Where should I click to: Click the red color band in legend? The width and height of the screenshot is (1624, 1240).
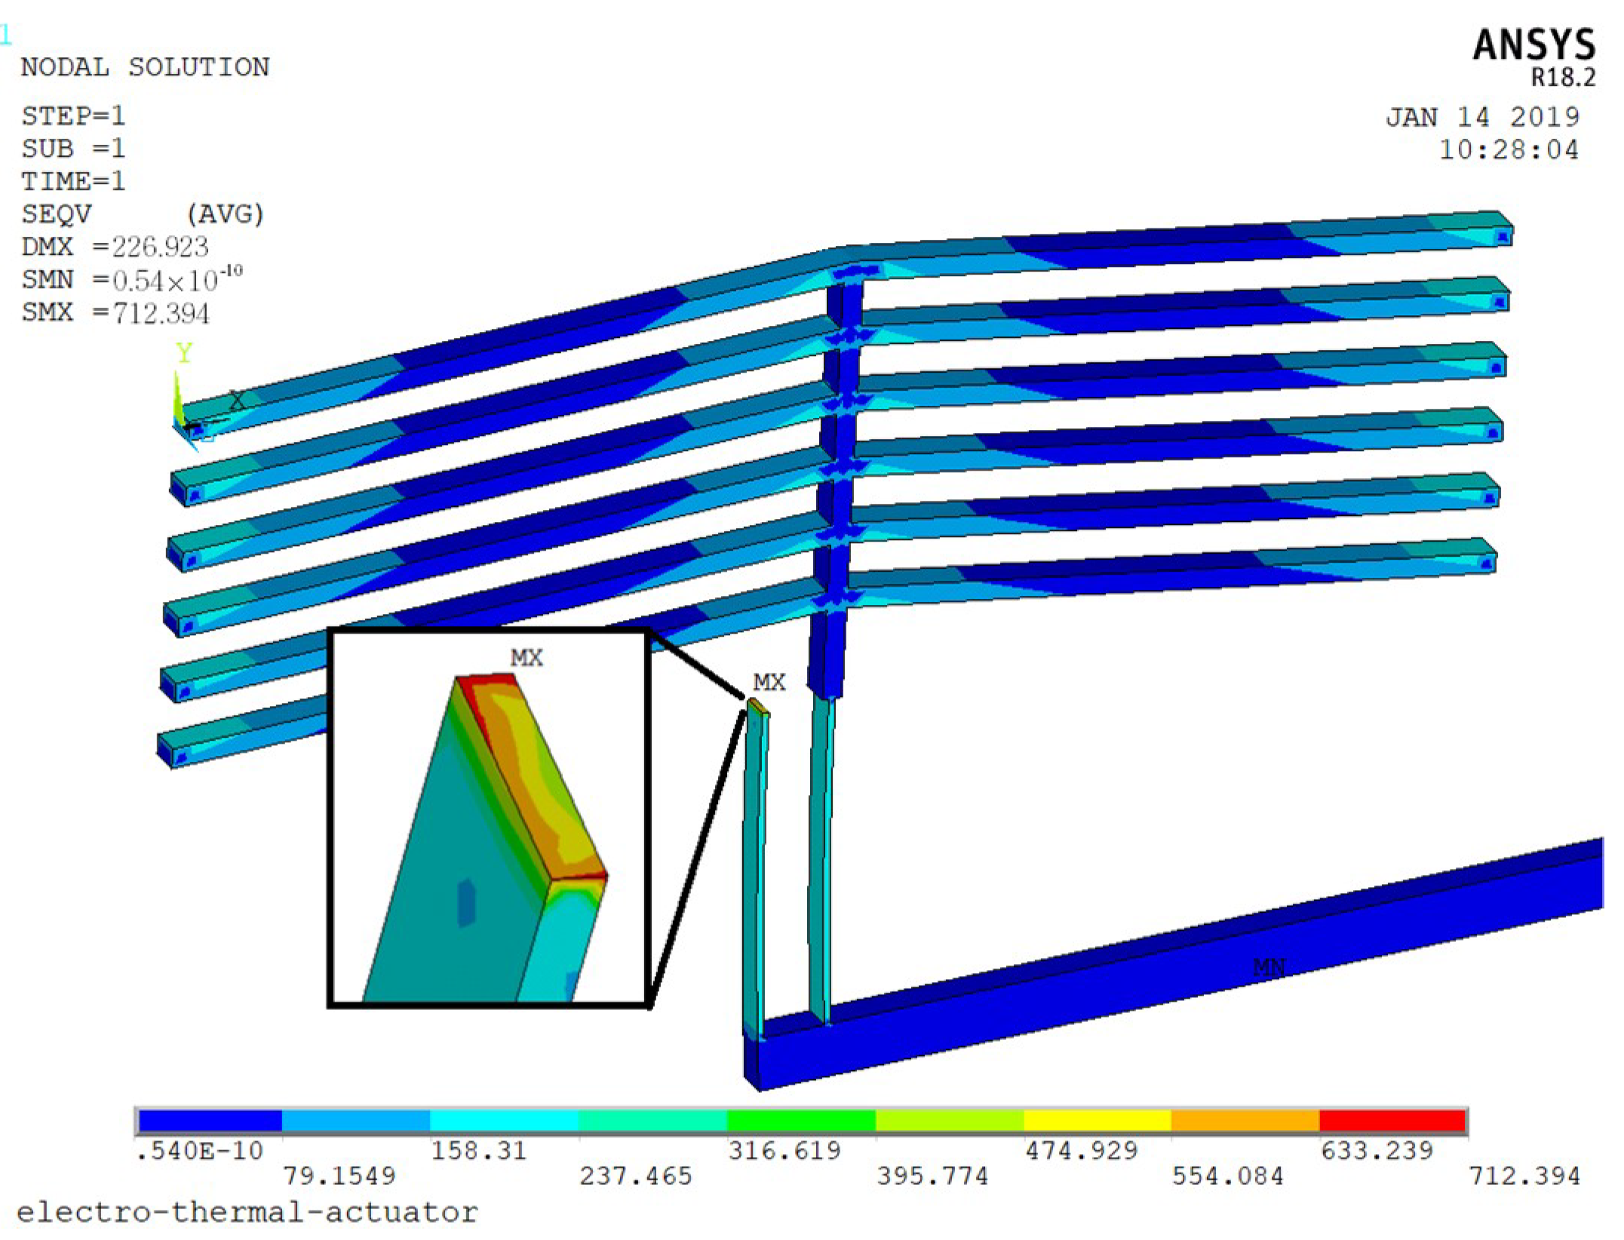click(1392, 1120)
